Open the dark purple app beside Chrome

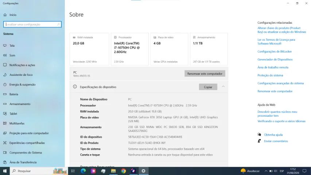(133, 171)
